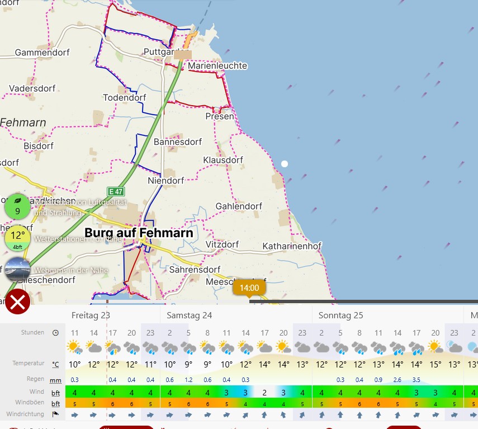The height and width of the screenshot is (429, 478).
Task: Select the Sonntag 25 day header
Action: [341, 315]
